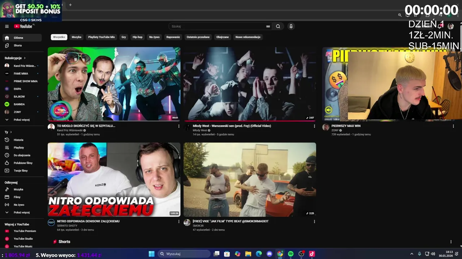Select the Muzyka filter chip

tap(76, 37)
